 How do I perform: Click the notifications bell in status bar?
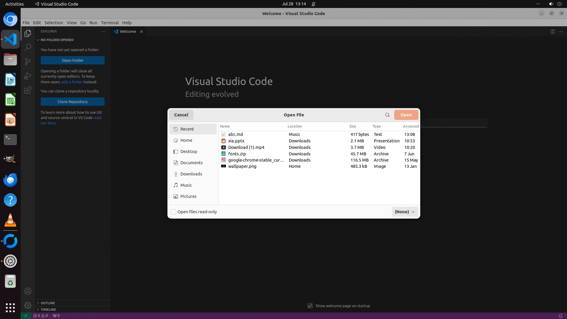pyautogui.click(x=560, y=315)
